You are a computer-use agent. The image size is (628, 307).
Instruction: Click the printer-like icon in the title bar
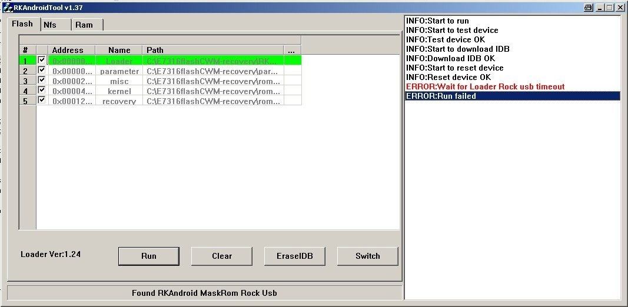589,7
